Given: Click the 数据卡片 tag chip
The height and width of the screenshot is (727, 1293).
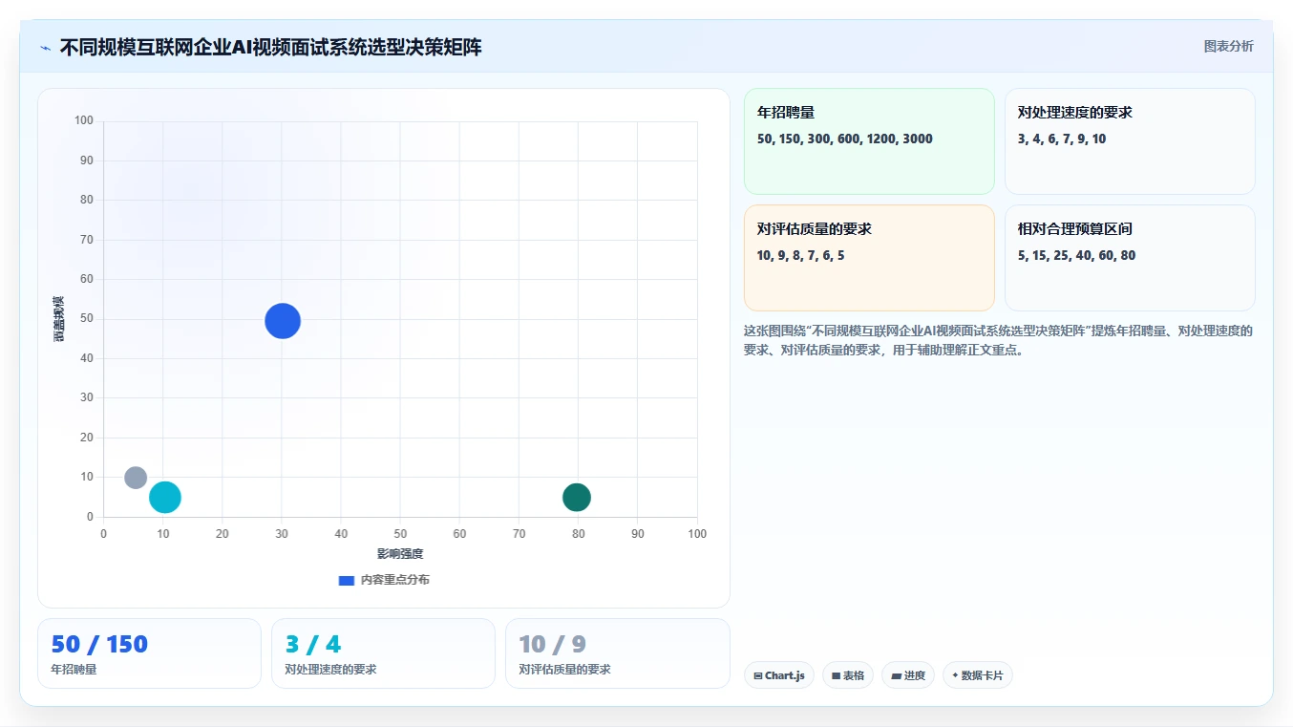Looking at the screenshot, I should click(978, 675).
